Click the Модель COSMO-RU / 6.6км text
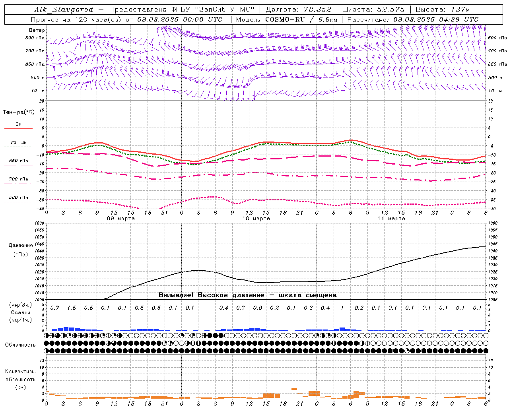The width and height of the screenshot is (509, 407). pos(287,19)
